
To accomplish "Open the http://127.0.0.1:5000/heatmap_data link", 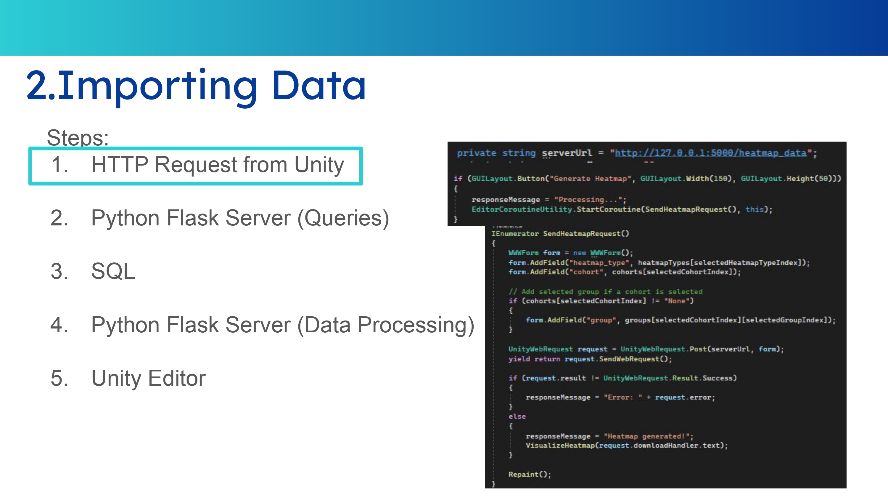I will tap(711, 153).
